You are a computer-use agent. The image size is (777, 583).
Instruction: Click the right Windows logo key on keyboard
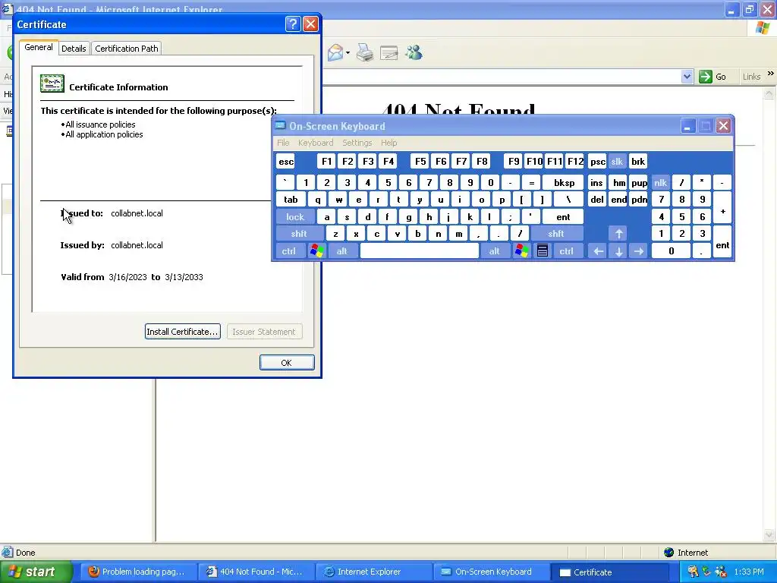(x=521, y=251)
